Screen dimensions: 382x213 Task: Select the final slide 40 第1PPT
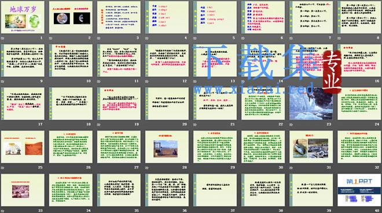click(359, 190)
